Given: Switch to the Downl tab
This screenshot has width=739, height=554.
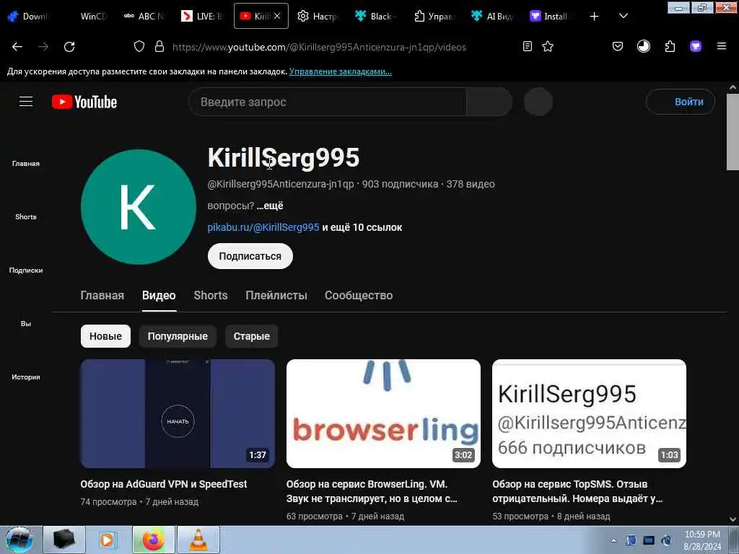Looking at the screenshot, I should (x=27, y=16).
